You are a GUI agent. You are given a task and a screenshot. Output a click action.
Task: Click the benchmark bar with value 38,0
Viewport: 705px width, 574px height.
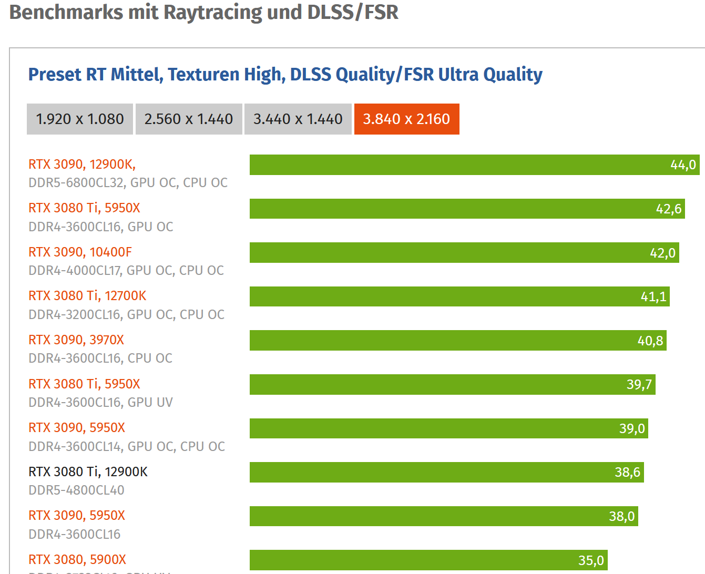[444, 516]
